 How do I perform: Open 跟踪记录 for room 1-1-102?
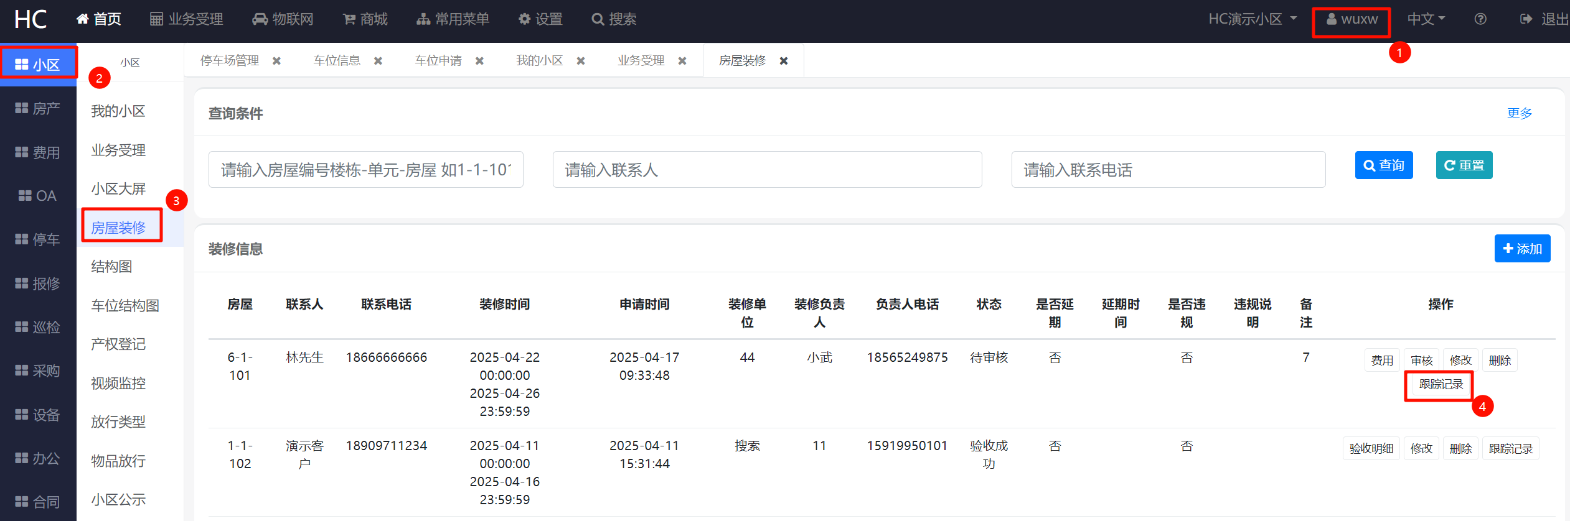[x=1511, y=448]
